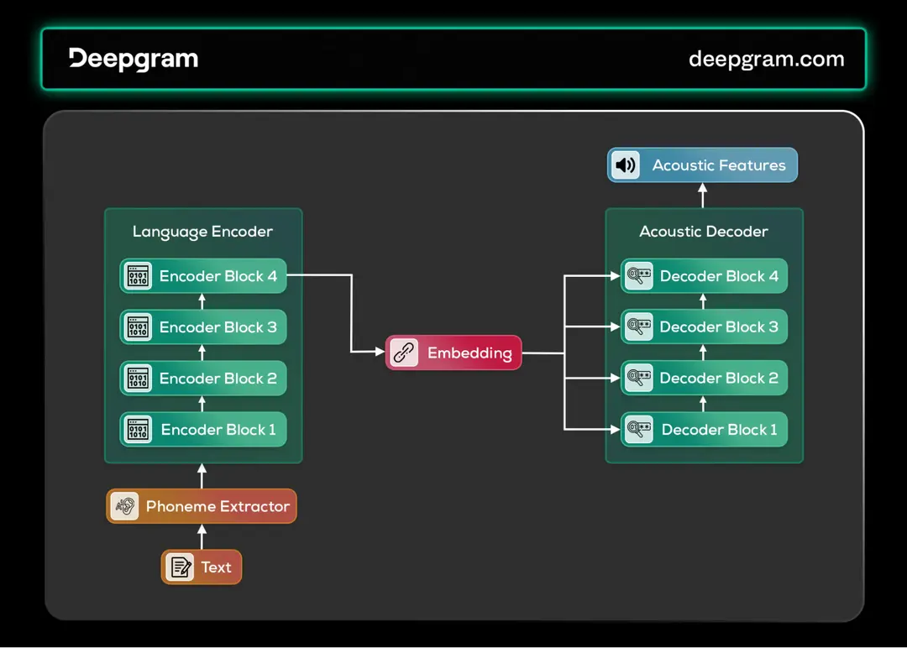Click the ear icon on Phoneme Extractor

(124, 506)
